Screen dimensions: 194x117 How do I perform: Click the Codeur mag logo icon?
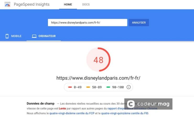[x=131, y=104]
